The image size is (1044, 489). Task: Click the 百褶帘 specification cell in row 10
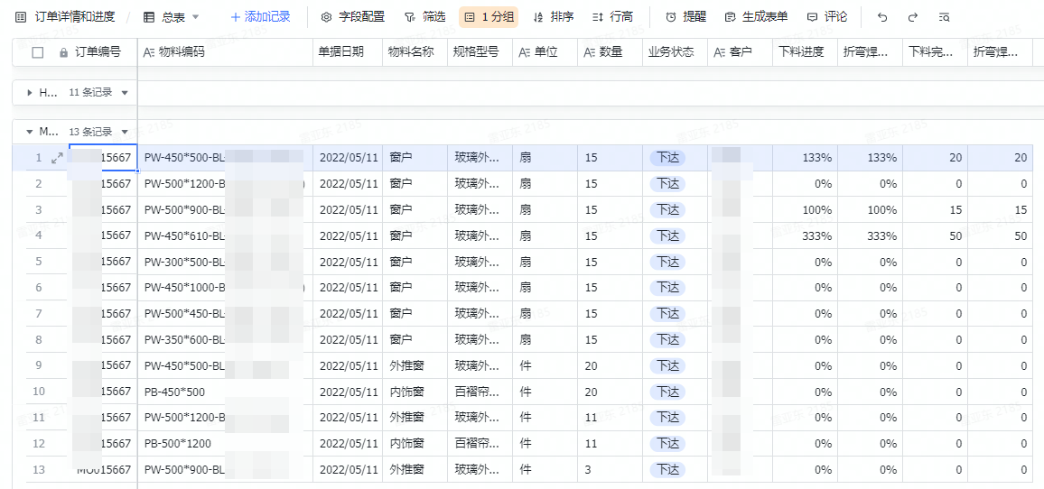[480, 392]
